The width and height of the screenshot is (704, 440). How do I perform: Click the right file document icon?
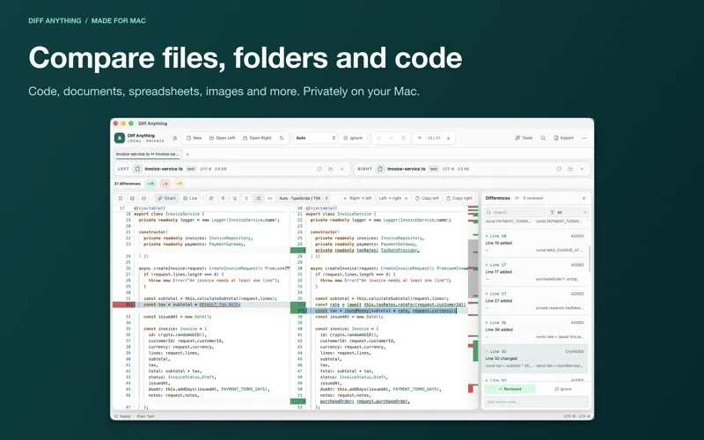click(x=380, y=169)
